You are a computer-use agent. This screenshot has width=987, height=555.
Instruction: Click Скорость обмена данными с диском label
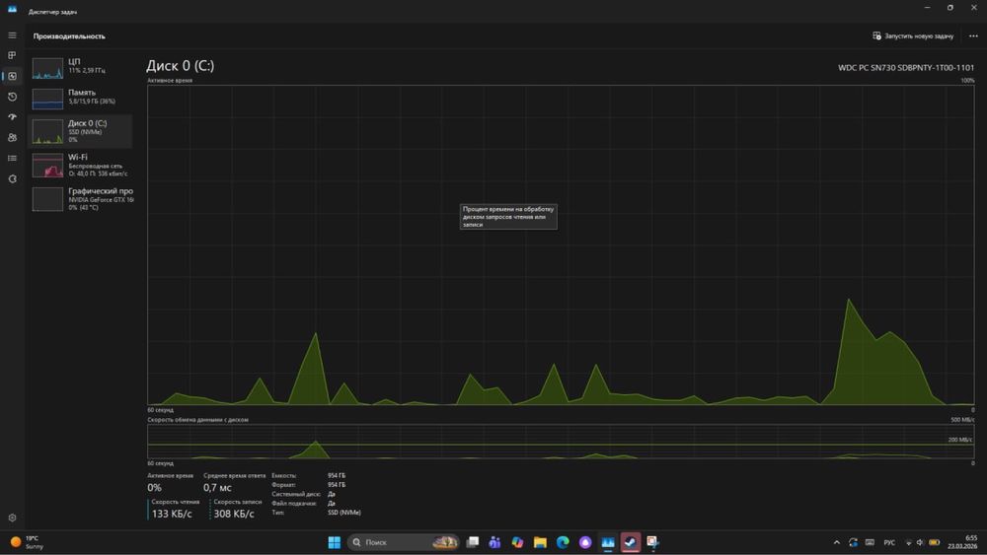point(197,419)
